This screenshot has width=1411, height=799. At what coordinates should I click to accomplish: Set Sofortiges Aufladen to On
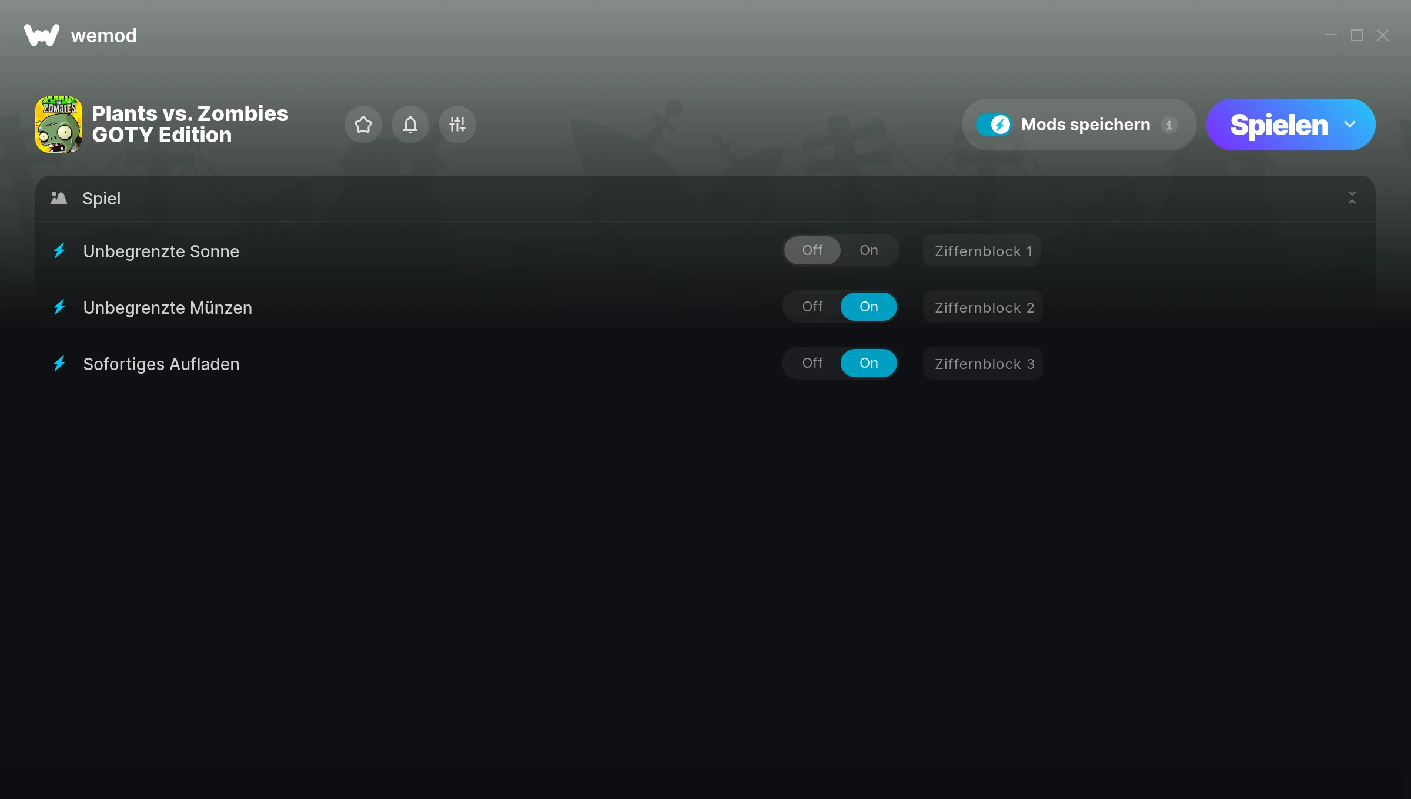click(x=869, y=363)
